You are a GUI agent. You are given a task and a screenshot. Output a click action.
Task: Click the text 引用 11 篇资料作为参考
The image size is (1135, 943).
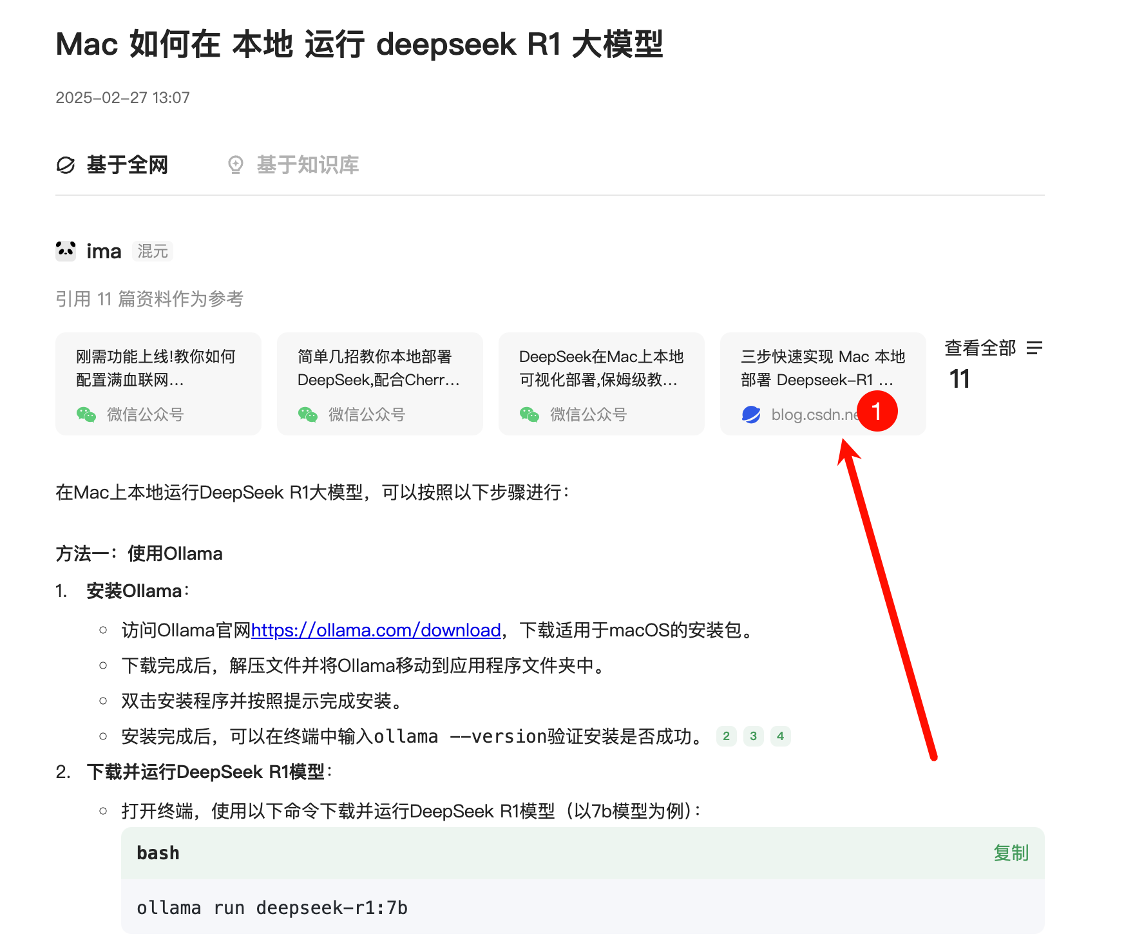tap(149, 299)
